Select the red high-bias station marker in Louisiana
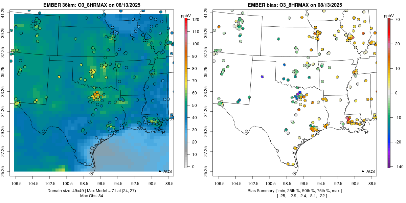Image resolution: width=406 pixels, height=203 pixels. 348,119
